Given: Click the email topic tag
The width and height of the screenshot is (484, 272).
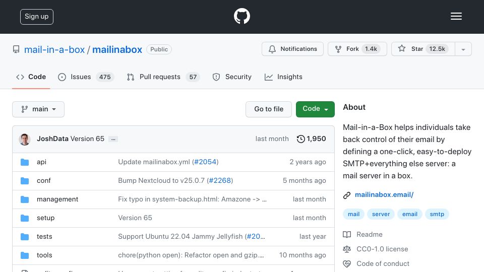Looking at the screenshot, I should click(409, 214).
